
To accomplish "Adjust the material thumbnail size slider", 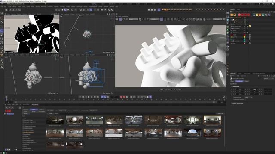I will coord(16,150).
